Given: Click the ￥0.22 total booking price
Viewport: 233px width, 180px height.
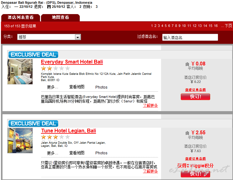Looking at the screenshot, I should click(195, 82).
